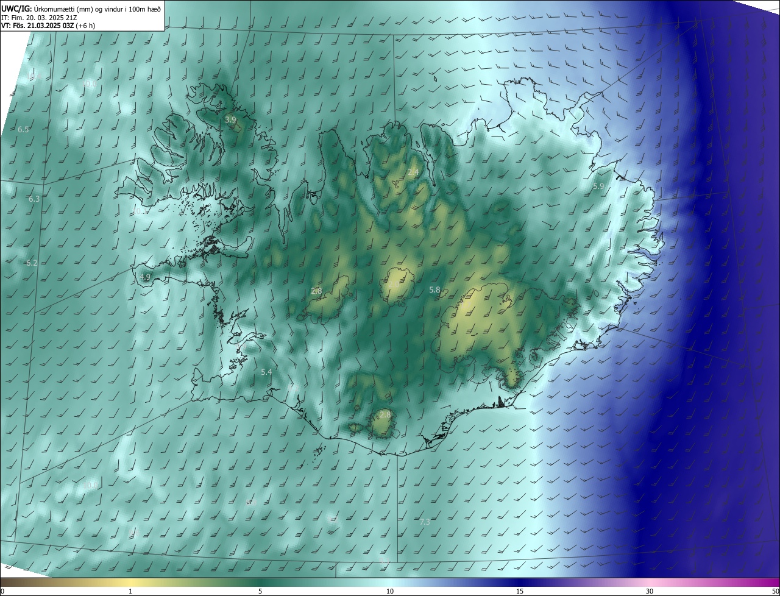780x596 pixels.
Task: Click the 4.9 value on the Snæfellsnes peninsula
Action: [144, 277]
